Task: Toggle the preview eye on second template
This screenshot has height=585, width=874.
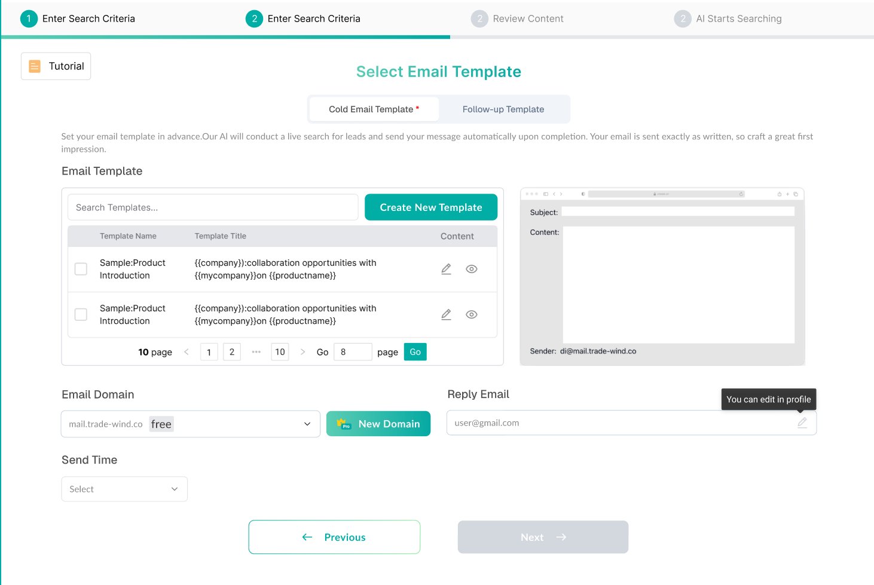Action: (472, 314)
